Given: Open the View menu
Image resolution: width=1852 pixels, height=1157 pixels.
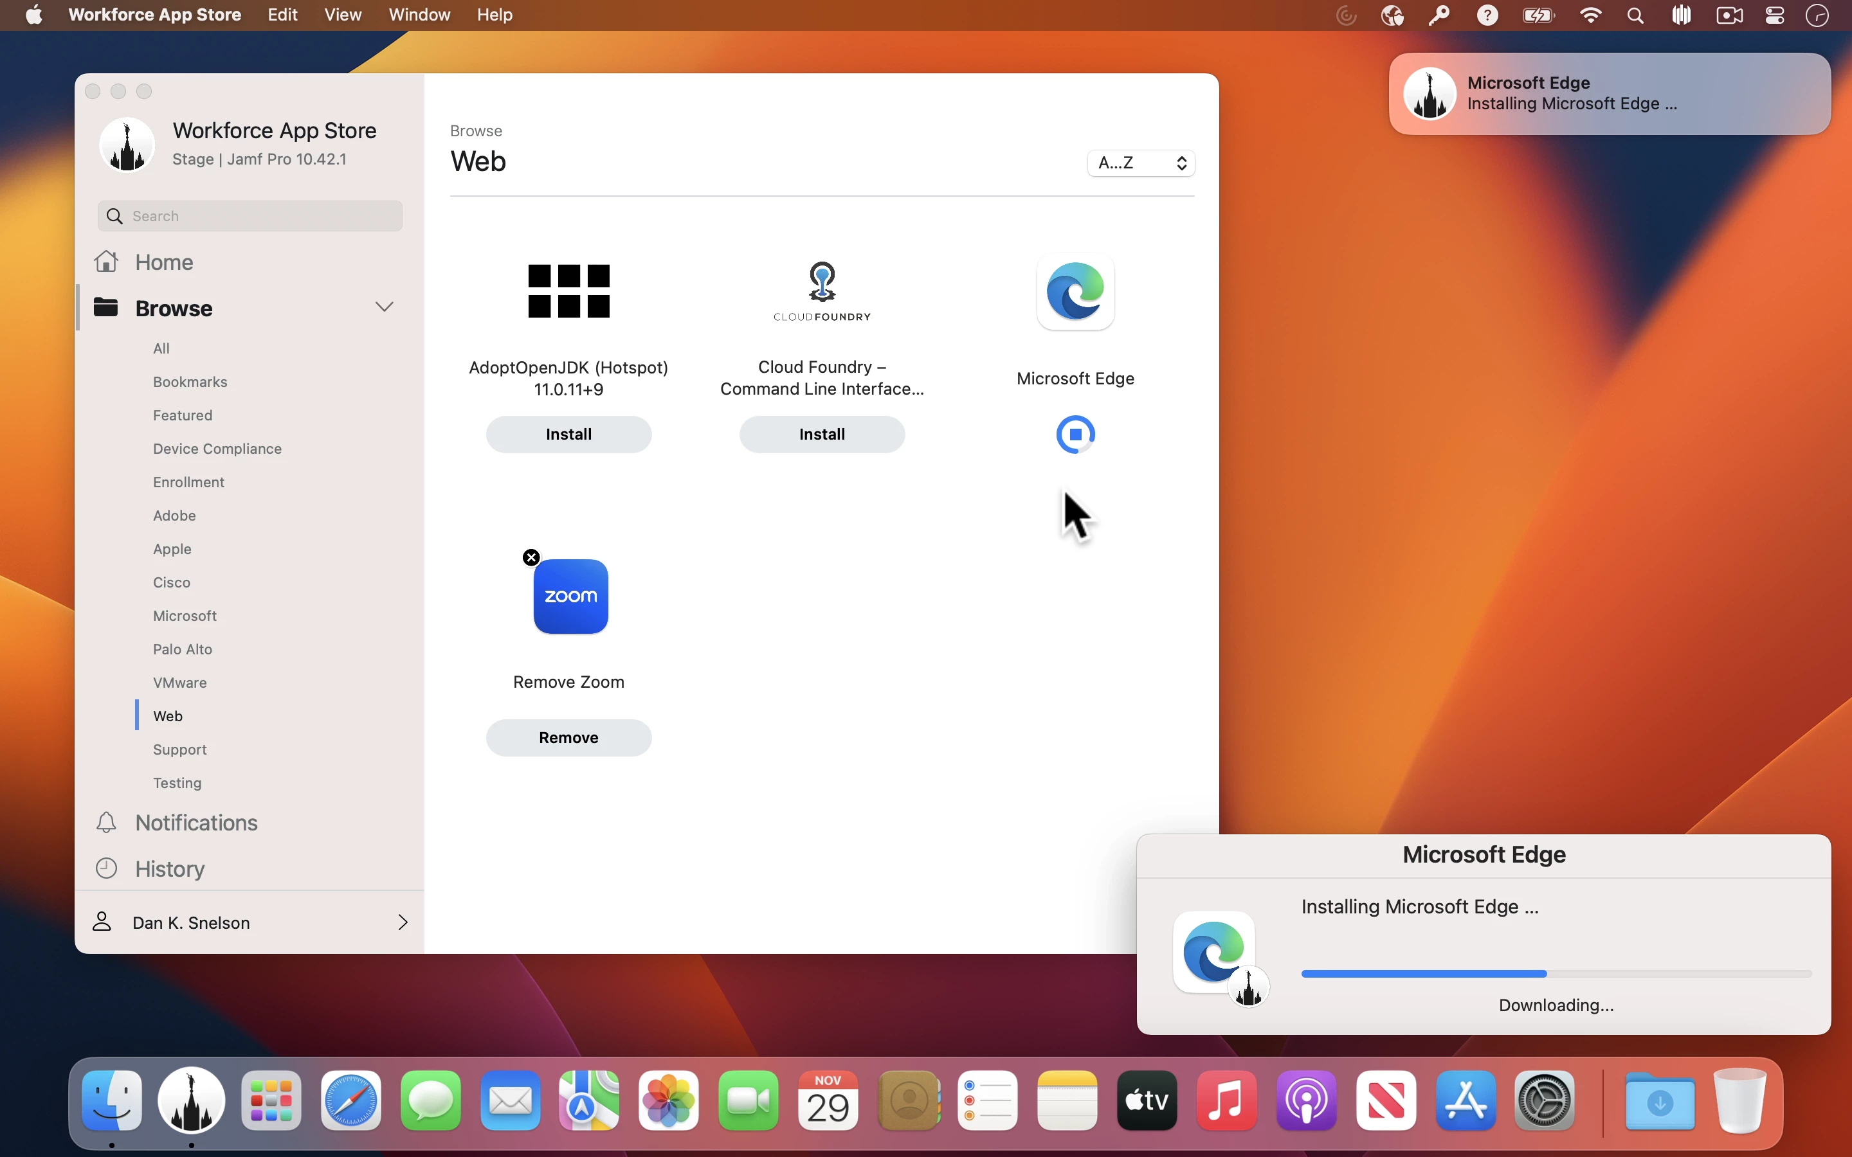Looking at the screenshot, I should (342, 15).
